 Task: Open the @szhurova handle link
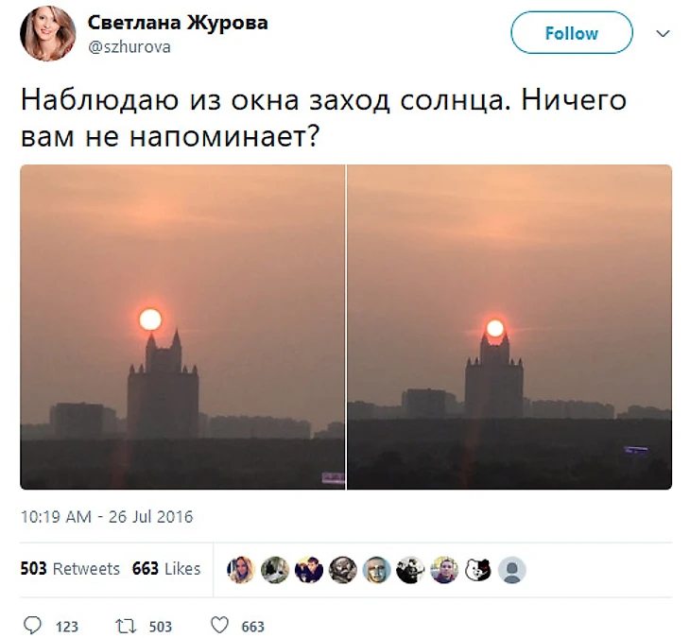(x=129, y=46)
